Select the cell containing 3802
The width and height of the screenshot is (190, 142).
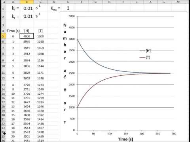pyautogui.click(x=27, y=78)
